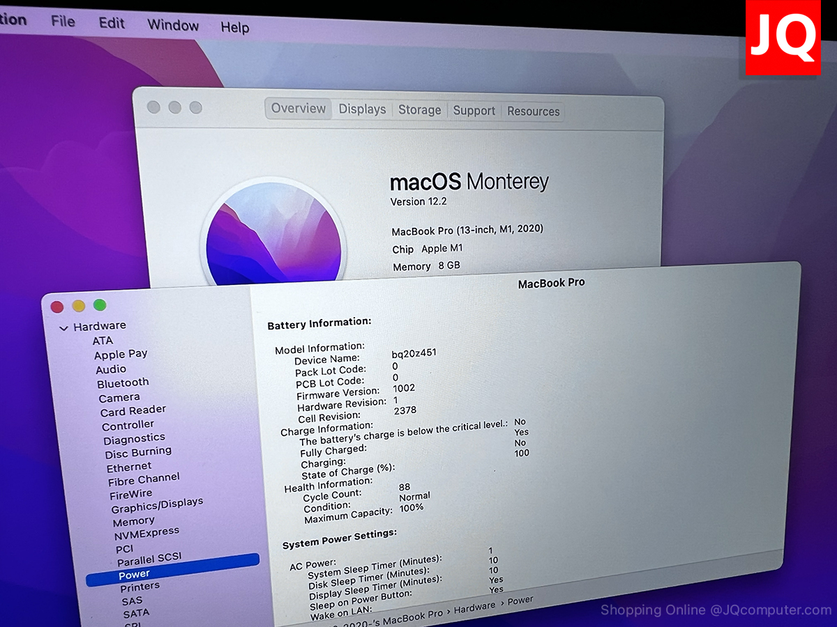This screenshot has height=627, width=837.
Task: Select Apple Pay in the sidebar
Action: [121, 355]
